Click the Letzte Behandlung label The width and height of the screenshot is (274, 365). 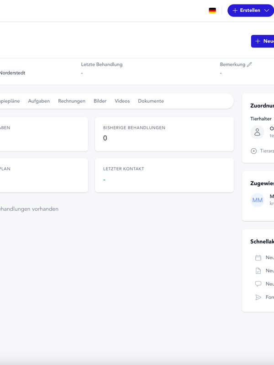coord(102,64)
